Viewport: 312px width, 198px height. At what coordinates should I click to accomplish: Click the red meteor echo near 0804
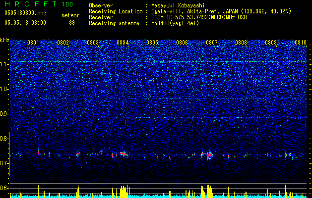point(124,153)
